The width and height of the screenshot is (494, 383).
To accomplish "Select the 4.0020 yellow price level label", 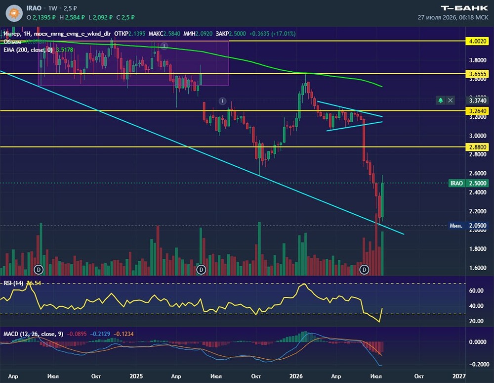I will [x=478, y=41].
